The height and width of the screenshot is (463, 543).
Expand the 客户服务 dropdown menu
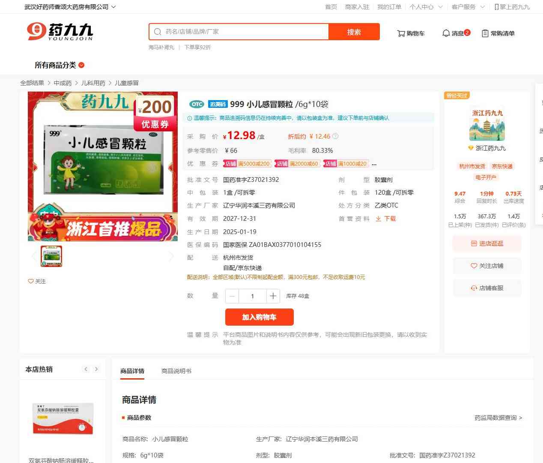(482, 7)
